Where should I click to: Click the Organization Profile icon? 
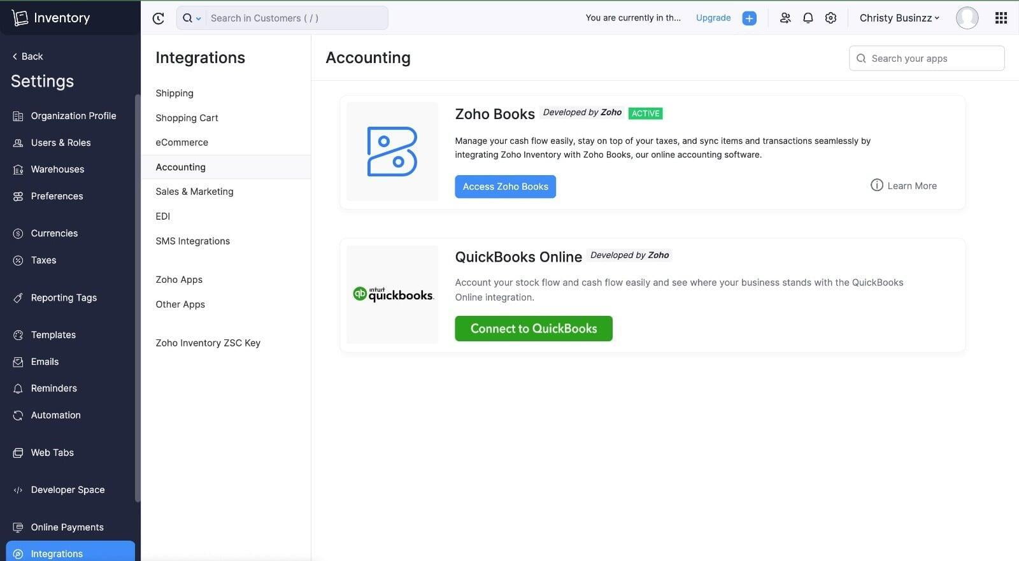[x=18, y=116]
